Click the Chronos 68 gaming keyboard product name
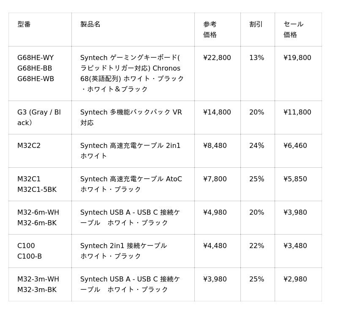338x314 pixels. pyautogui.click(x=132, y=74)
